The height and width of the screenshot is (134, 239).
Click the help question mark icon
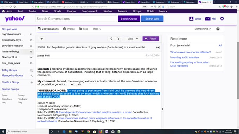(218, 29)
